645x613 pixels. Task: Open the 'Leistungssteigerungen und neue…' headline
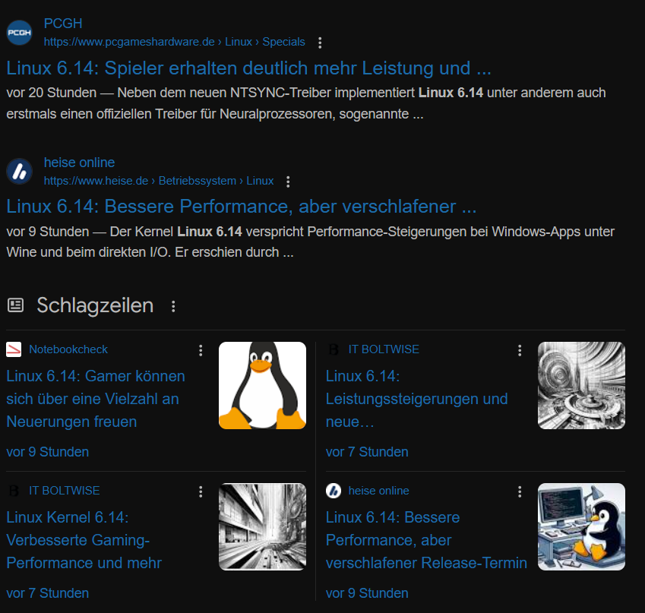tap(416, 399)
